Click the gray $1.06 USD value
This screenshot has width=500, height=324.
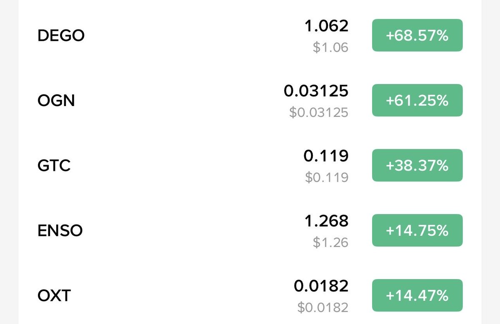[330, 47]
